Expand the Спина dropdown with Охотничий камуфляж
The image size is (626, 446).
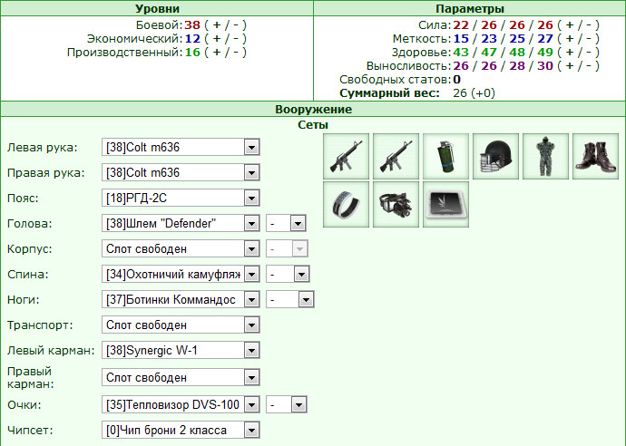(181, 274)
